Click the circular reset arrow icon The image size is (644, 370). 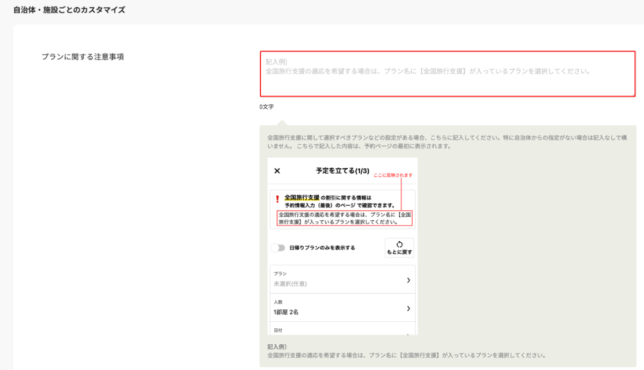[x=399, y=244]
